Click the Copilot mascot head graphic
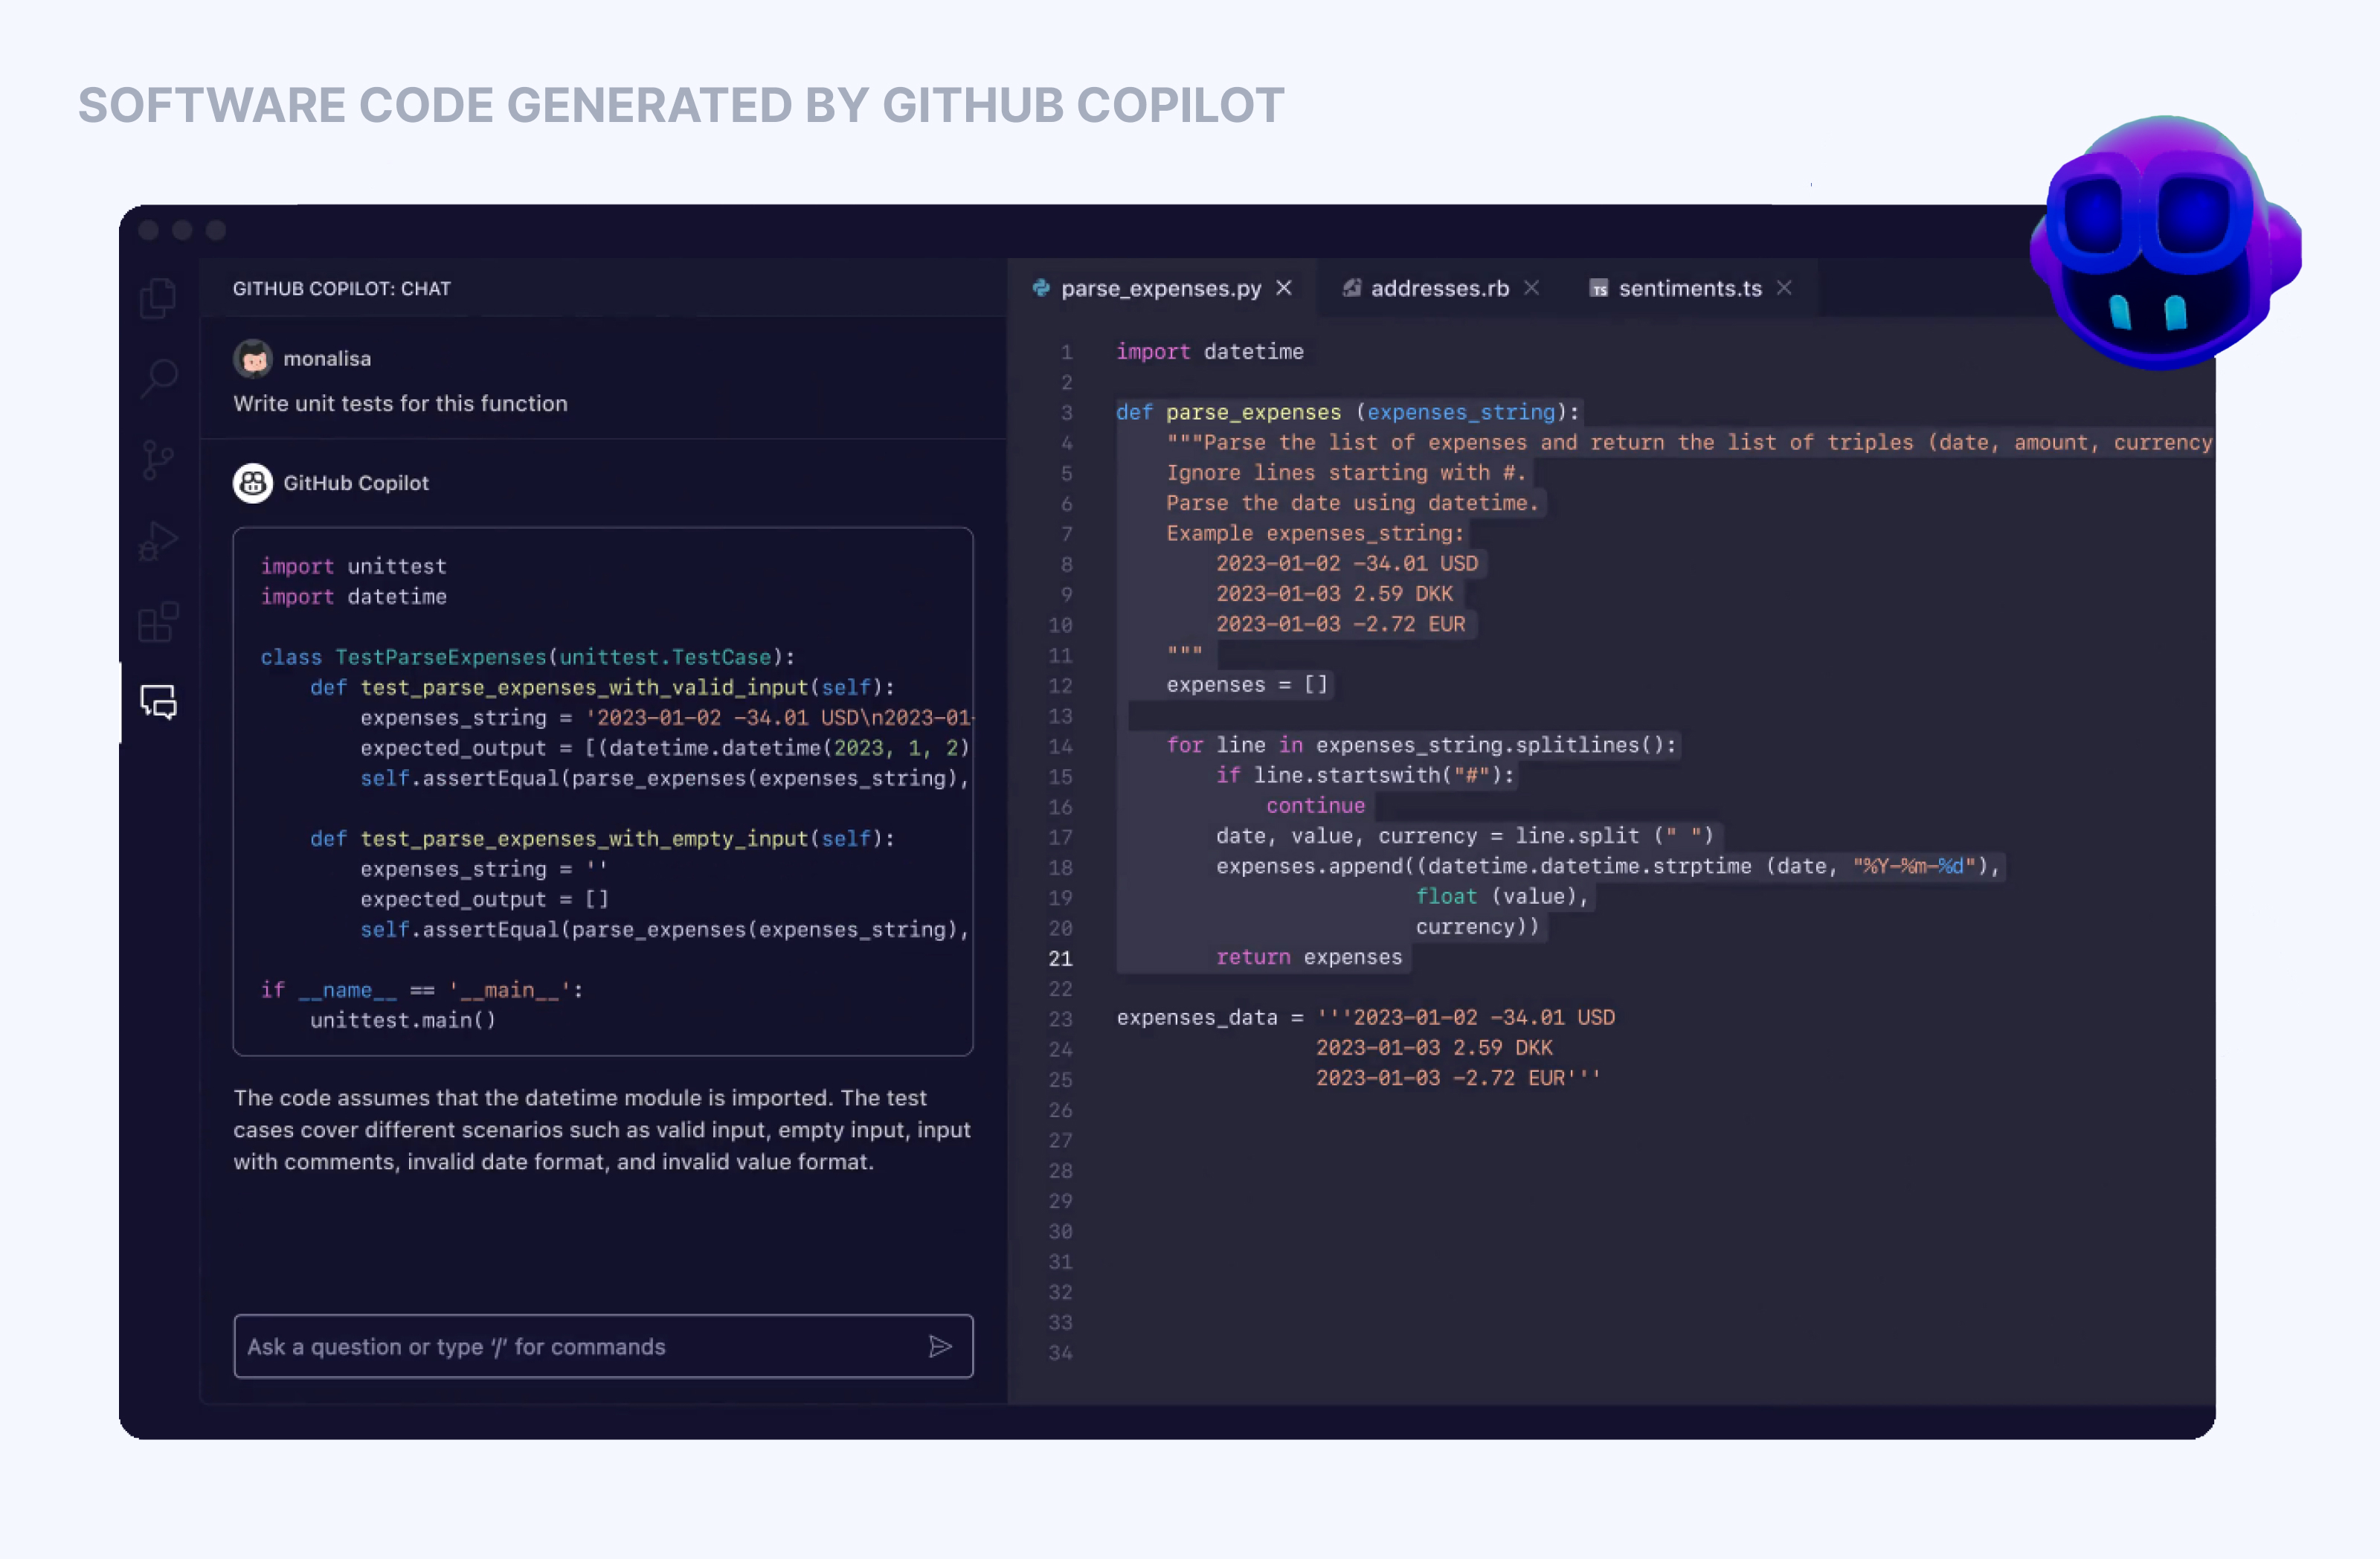 [2166, 242]
